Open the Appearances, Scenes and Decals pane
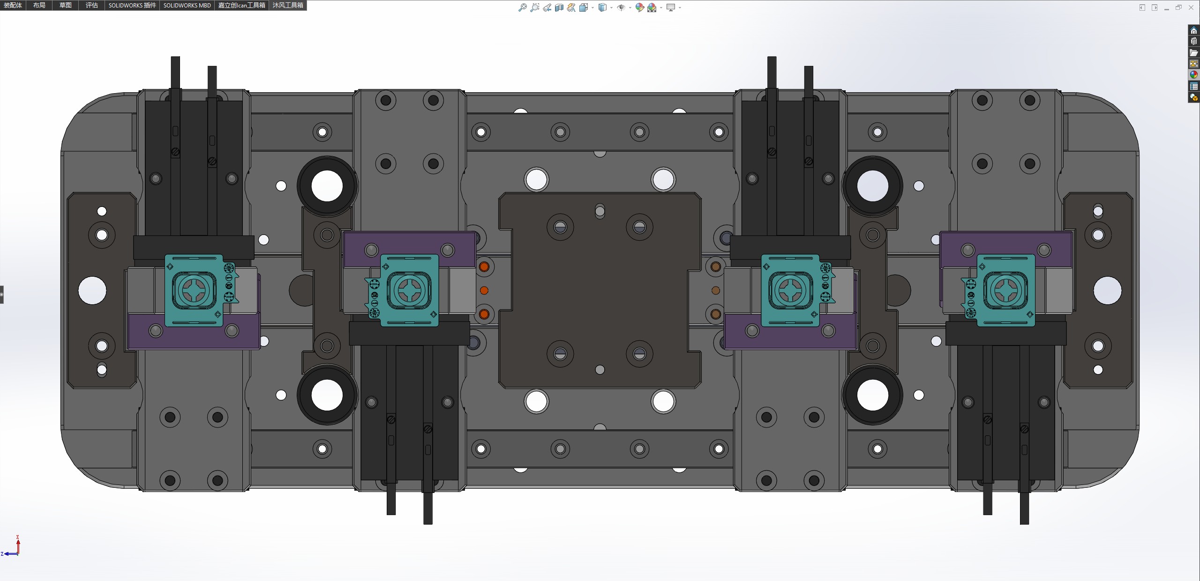Image resolution: width=1200 pixels, height=581 pixels. (1194, 75)
